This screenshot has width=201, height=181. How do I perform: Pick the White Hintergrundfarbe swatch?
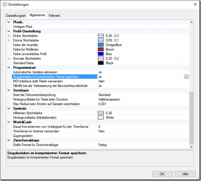(x=101, y=118)
